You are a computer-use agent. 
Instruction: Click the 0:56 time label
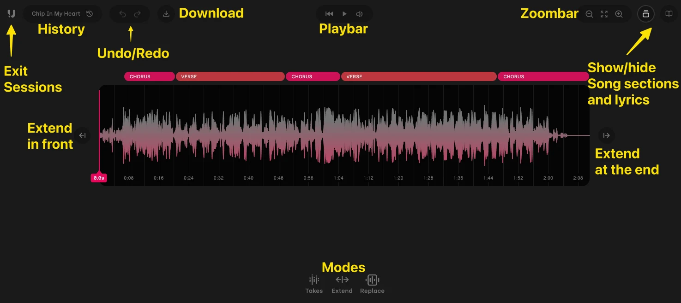point(308,178)
